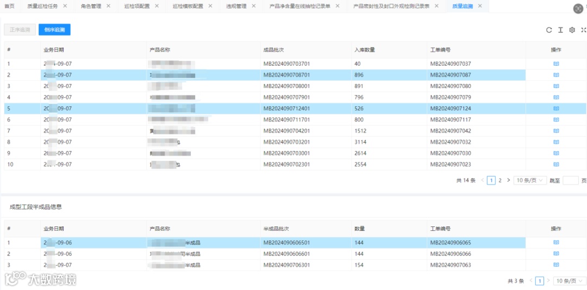Open detail icon for batch MB2024090711701

click(x=556, y=119)
